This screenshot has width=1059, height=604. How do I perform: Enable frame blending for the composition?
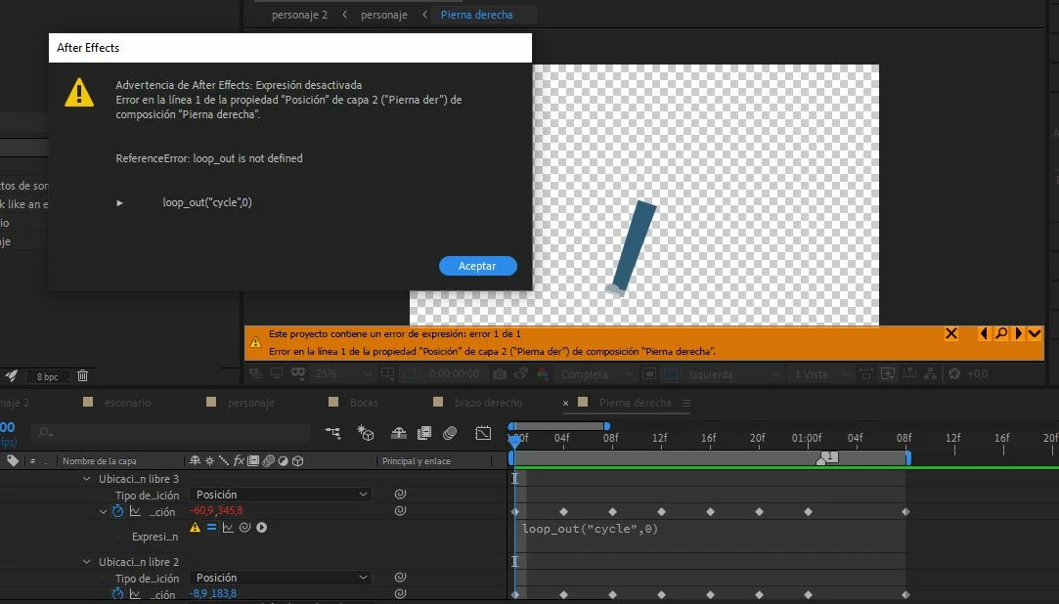(424, 433)
